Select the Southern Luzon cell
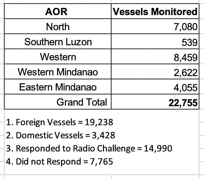Image resolution: width=204 pixels, height=179 pixels. [58, 42]
